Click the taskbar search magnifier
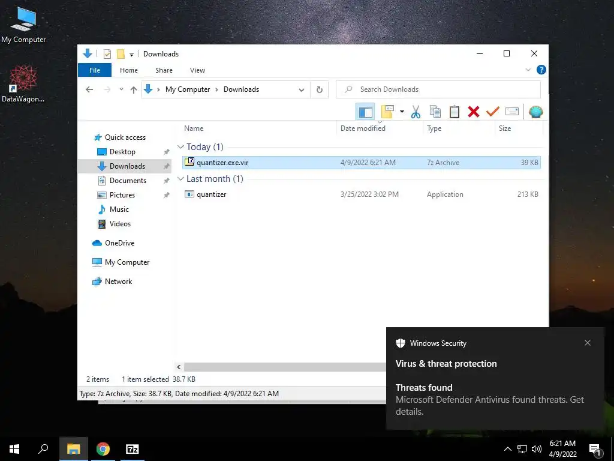Viewport: 614px width, 461px height. [43, 449]
